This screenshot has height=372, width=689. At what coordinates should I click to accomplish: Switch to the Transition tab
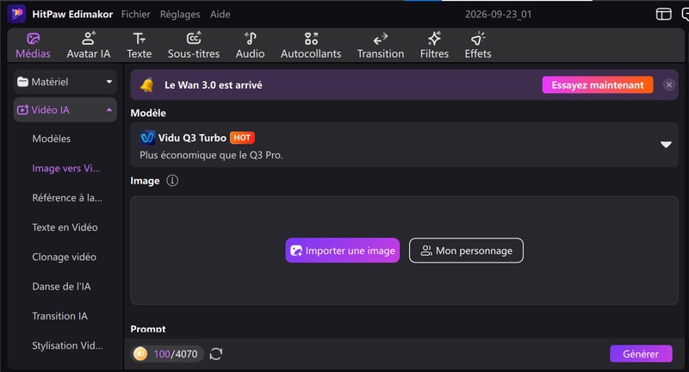coord(381,46)
